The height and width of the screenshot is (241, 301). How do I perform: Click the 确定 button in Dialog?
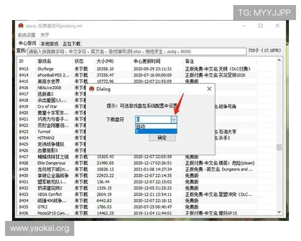click(x=162, y=138)
